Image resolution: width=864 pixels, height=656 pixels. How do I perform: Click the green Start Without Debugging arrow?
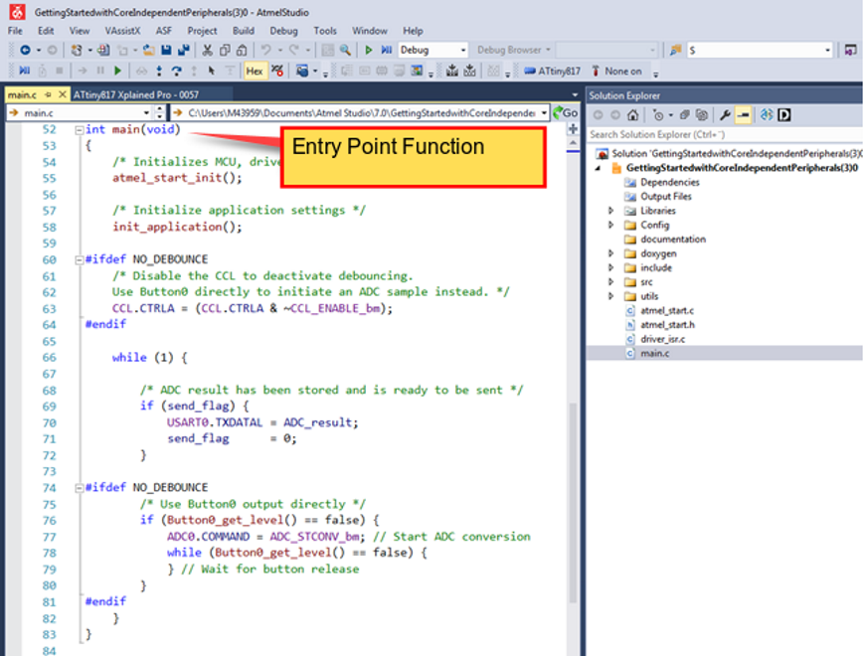(369, 50)
